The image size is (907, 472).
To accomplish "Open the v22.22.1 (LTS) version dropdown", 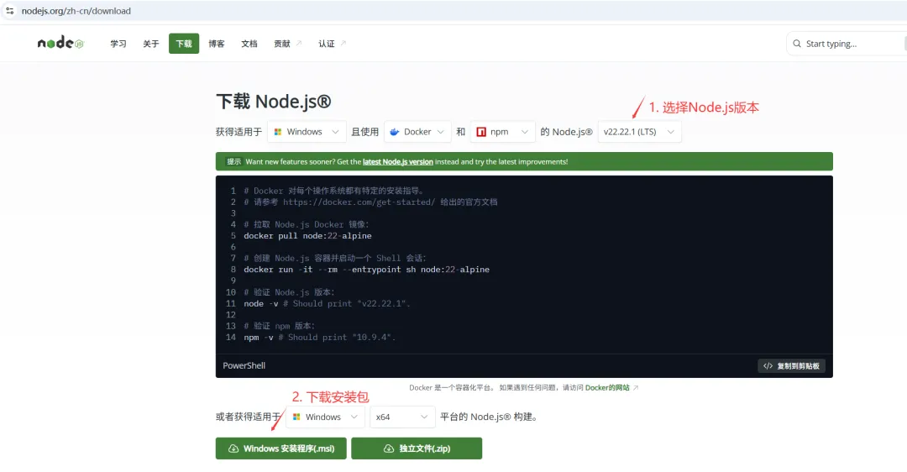I will pos(639,132).
